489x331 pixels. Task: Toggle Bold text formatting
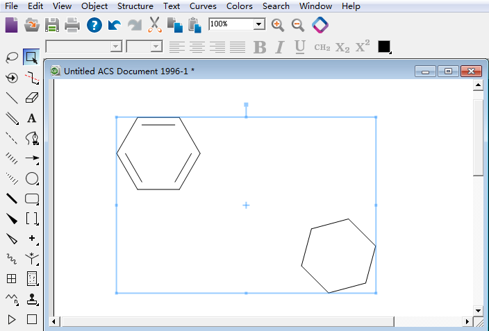(260, 47)
